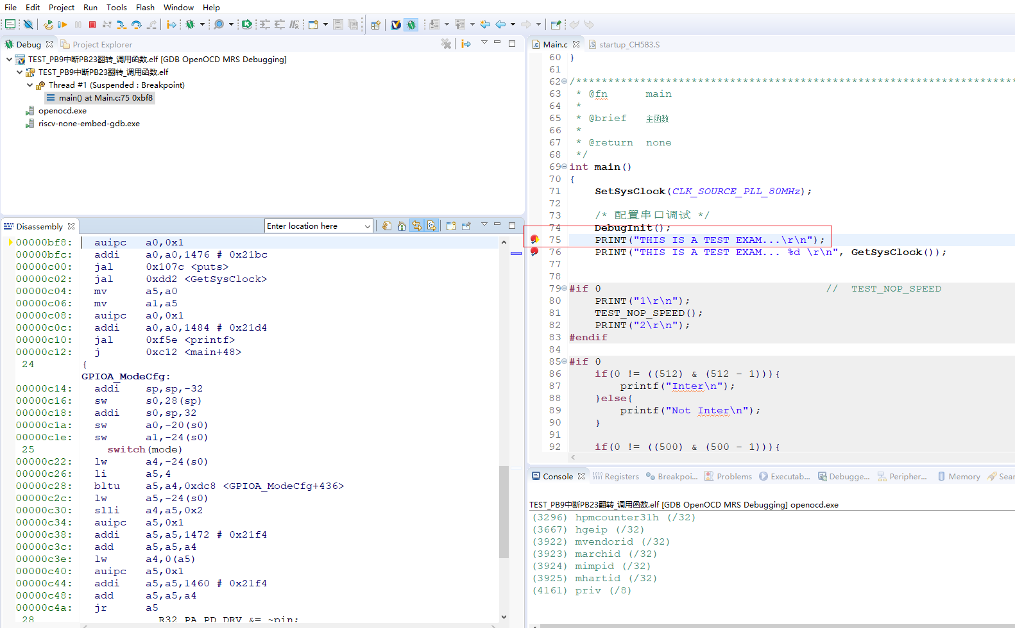Switch to the startup_CH583.S editor tab
This screenshot has width=1015, height=628.
tap(624, 44)
